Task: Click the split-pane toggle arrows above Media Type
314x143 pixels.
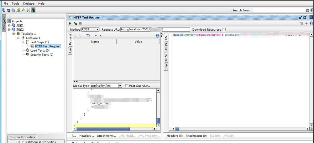Action: click(x=75, y=82)
